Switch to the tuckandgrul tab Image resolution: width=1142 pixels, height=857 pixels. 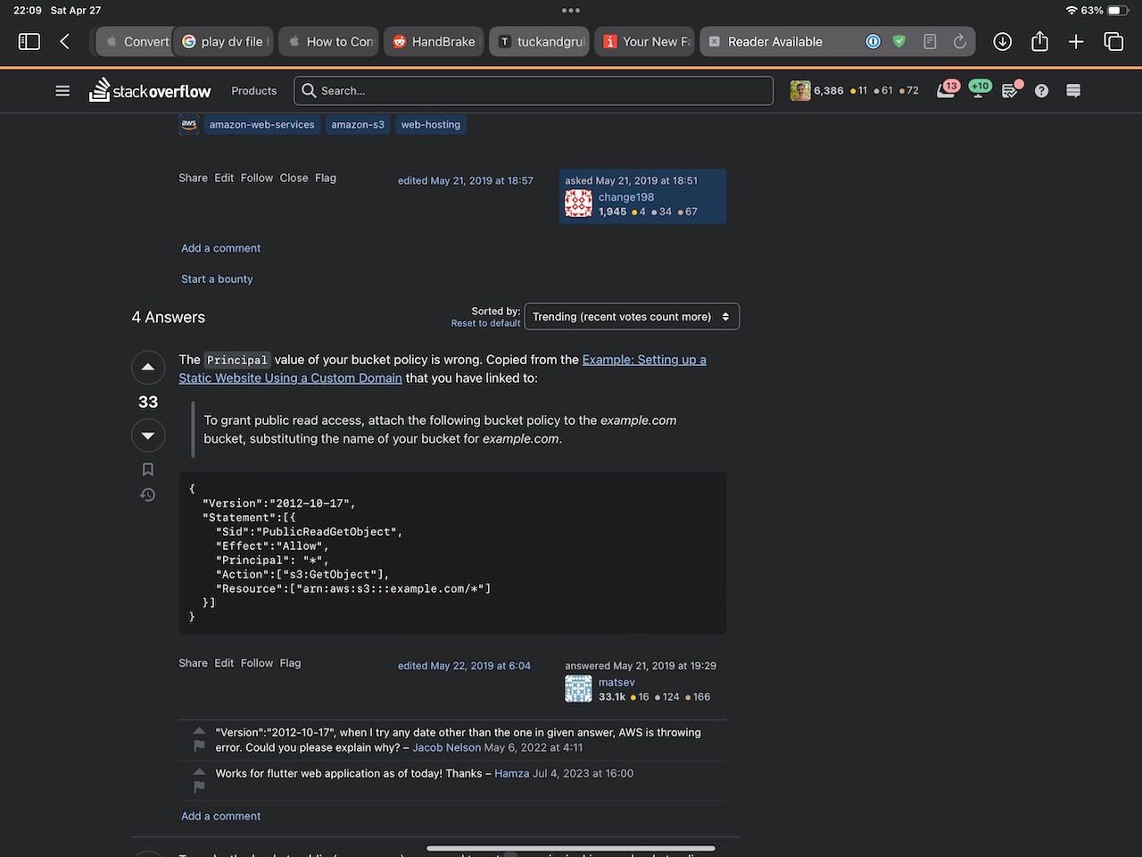pyautogui.click(x=540, y=42)
